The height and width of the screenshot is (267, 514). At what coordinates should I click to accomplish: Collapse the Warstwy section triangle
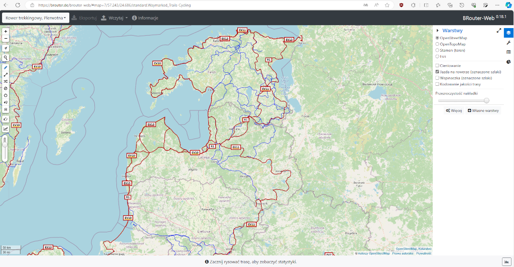pos(438,31)
